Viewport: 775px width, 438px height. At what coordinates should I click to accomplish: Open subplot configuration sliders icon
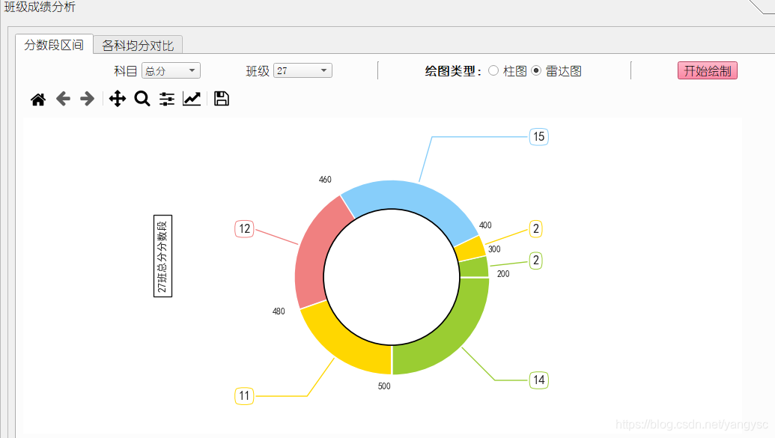click(167, 99)
